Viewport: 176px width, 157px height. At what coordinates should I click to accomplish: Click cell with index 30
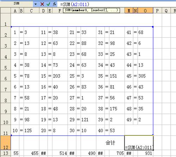tap(72, 131)
